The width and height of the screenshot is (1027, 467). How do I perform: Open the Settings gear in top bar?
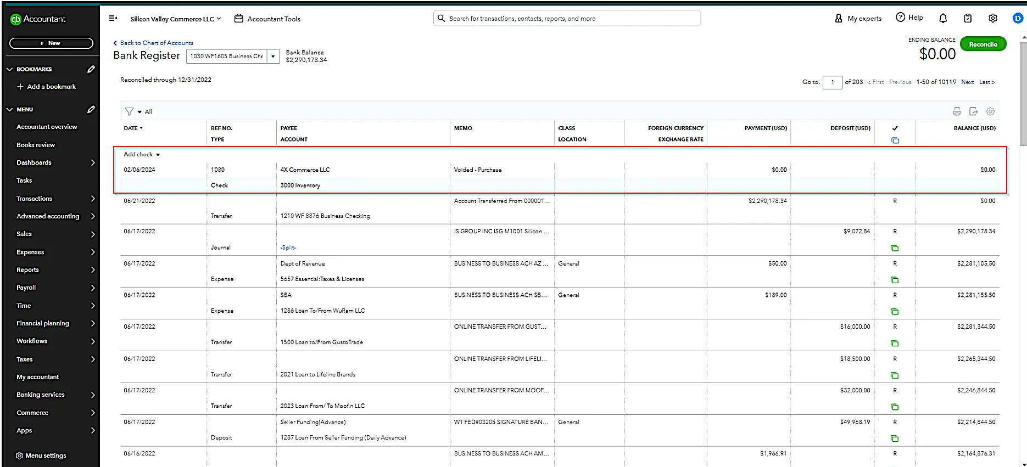993,18
